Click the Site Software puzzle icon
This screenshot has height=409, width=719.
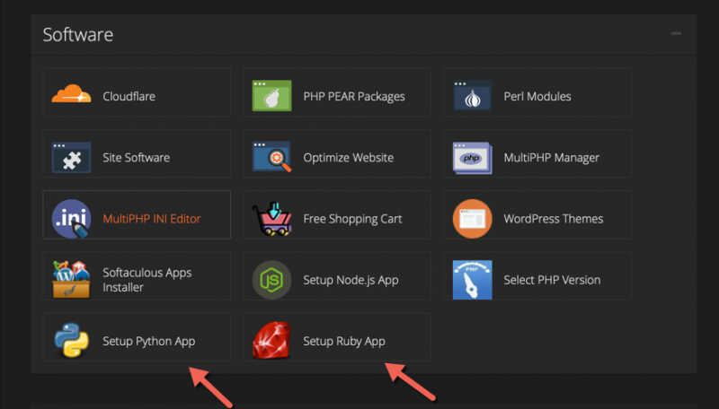point(71,157)
